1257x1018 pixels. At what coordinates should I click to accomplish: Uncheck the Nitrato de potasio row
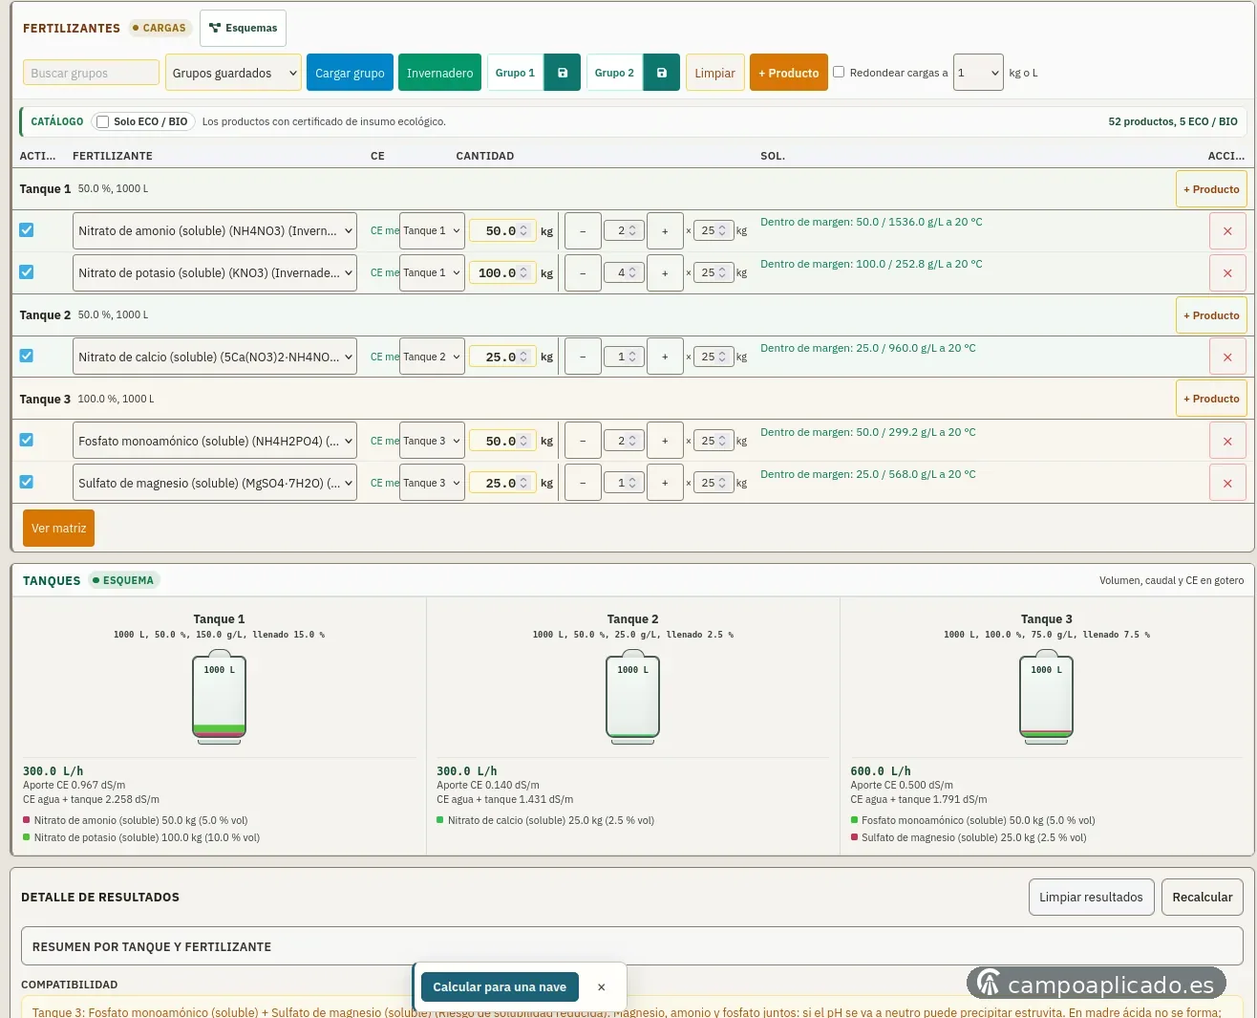(x=27, y=272)
